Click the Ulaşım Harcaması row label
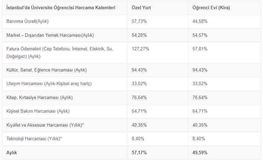The image size is (263, 162). tap(49, 84)
